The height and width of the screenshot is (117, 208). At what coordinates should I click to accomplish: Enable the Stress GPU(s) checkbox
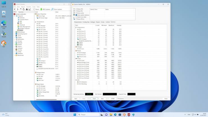[76, 19]
